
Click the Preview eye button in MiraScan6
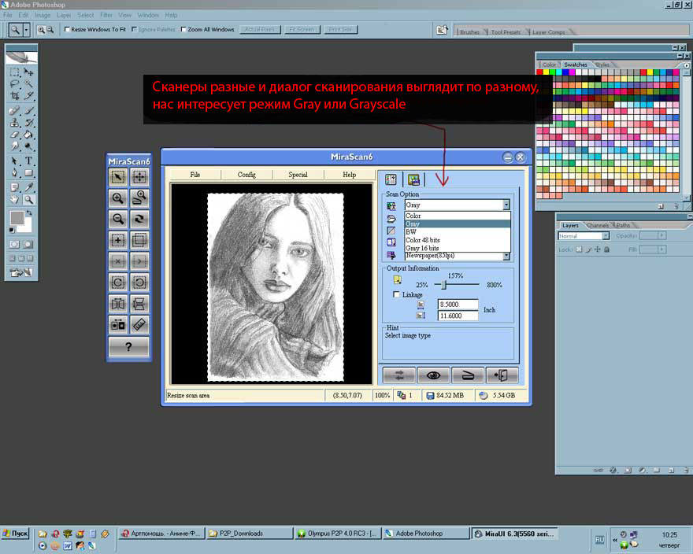(x=434, y=375)
